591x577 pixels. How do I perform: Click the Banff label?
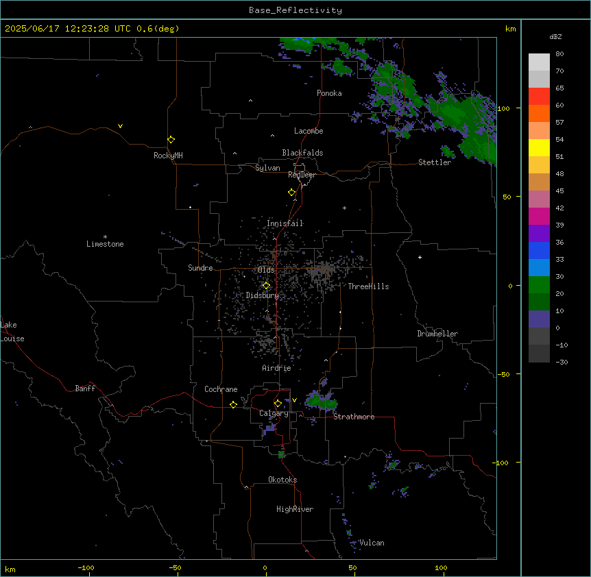pyautogui.click(x=85, y=389)
